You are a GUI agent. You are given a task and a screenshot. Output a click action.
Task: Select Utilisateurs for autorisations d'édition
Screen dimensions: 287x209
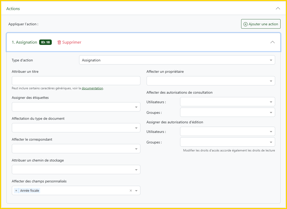tap(227, 131)
